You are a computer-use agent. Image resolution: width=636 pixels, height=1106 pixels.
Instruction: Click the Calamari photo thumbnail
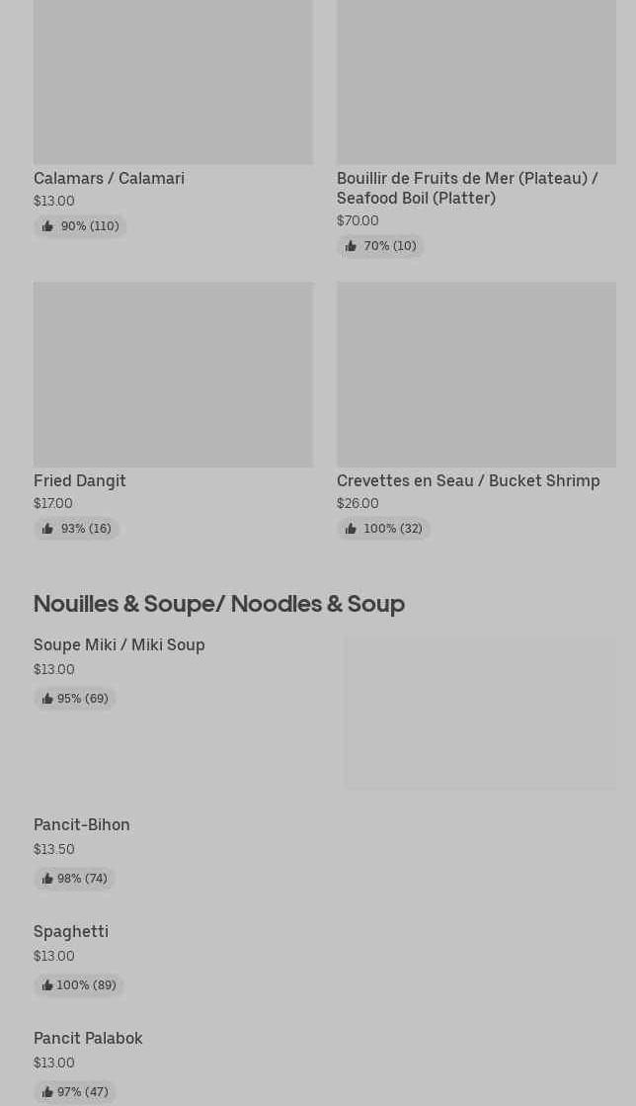174,82
